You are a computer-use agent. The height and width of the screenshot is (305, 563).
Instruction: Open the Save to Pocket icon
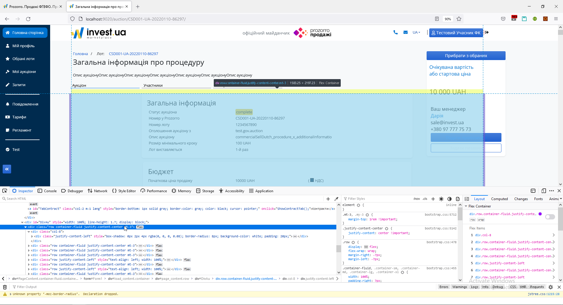(x=503, y=19)
